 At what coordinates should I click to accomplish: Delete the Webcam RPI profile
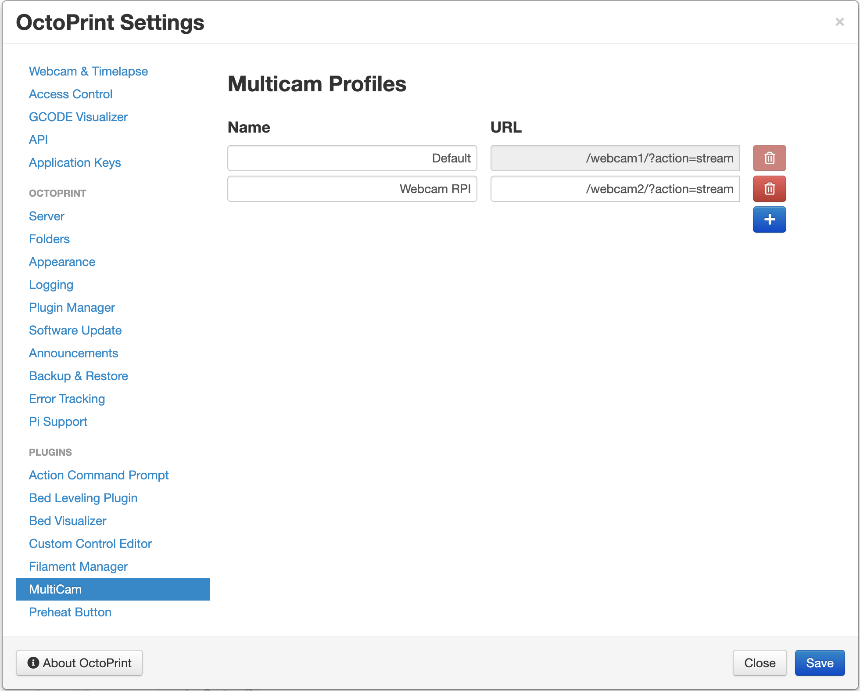pyautogui.click(x=769, y=189)
